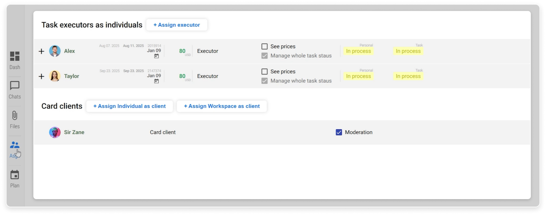Select the Assign people sidebar tab
The height and width of the screenshot is (215, 546).
[15, 145]
